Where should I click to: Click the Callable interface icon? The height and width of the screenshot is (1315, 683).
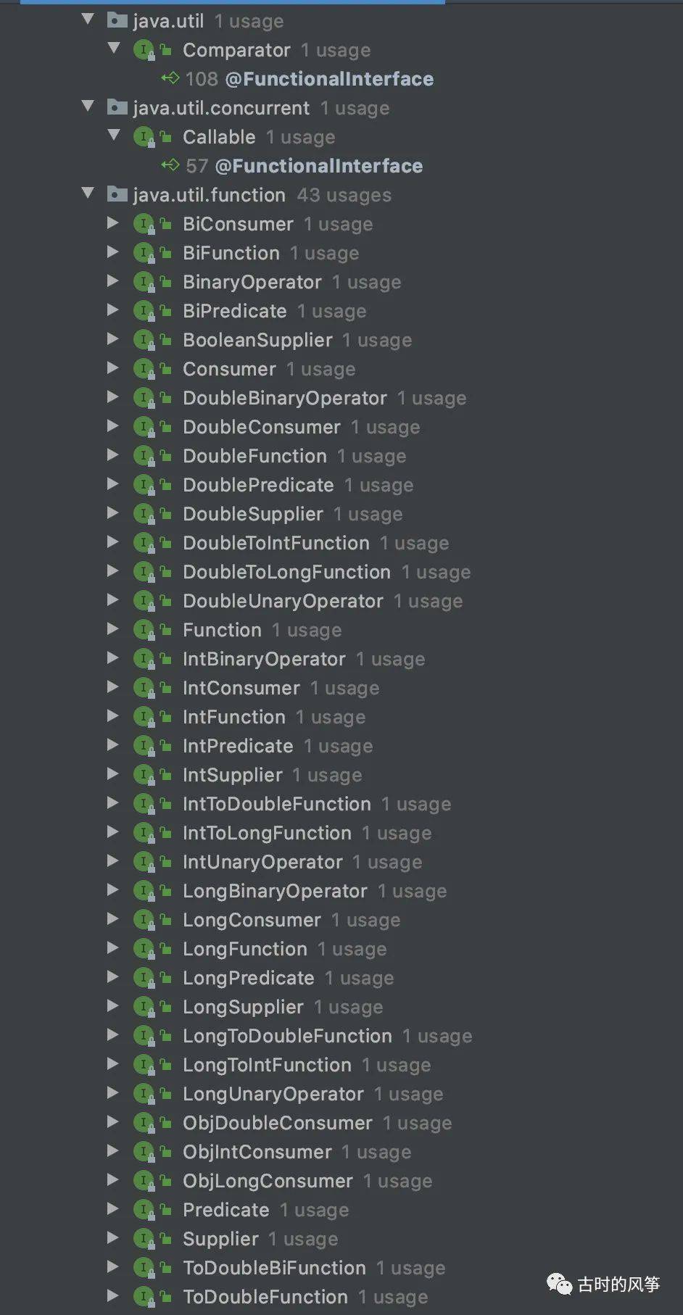click(x=144, y=137)
